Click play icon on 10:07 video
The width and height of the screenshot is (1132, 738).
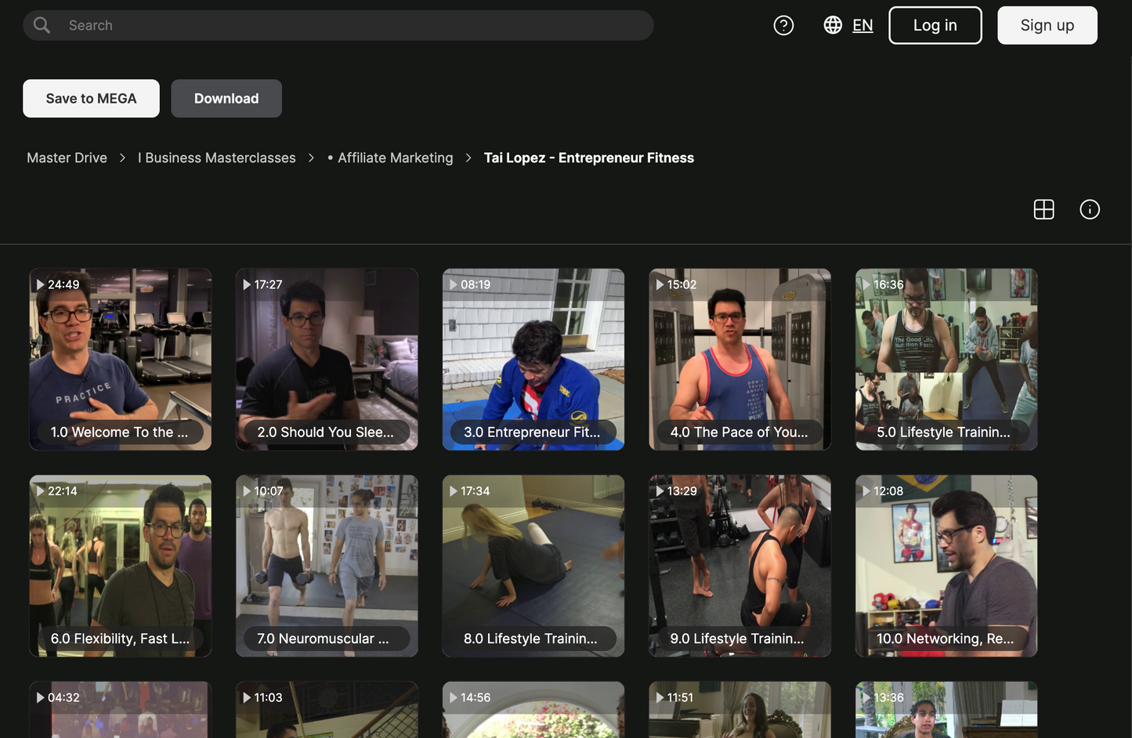tap(247, 491)
